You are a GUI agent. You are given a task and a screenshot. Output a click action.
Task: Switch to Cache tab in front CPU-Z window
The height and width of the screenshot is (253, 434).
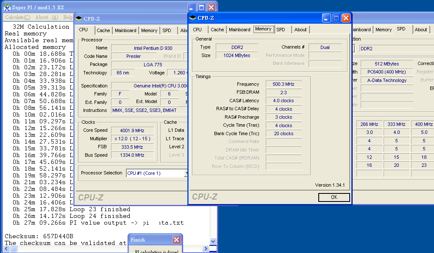[x=217, y=30]
